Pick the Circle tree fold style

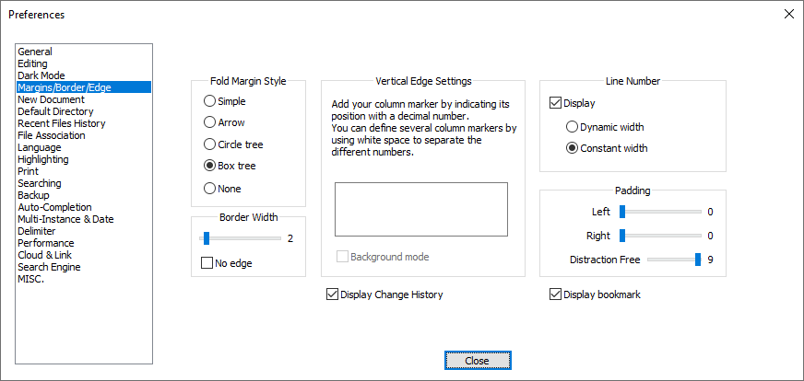[x=210, y=144]
